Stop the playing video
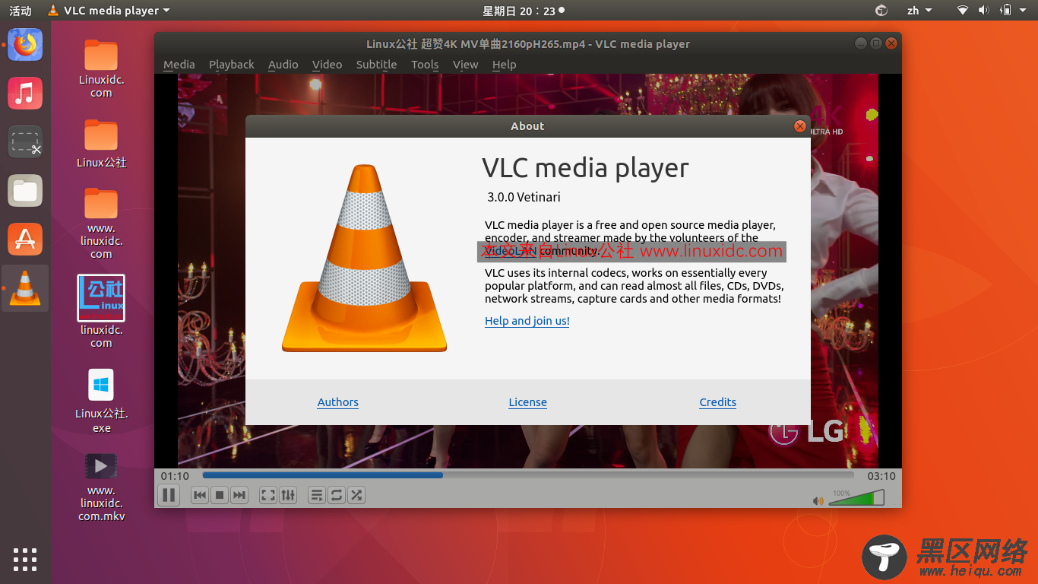The height and width of the screenshot is (584, 1038). coord(220,495)
